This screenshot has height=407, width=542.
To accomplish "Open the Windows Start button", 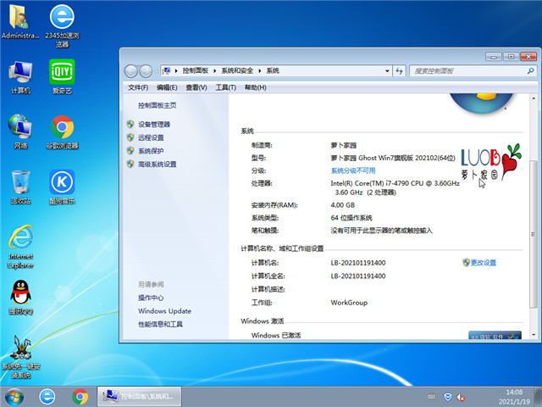I will click(x=14, y=397).
